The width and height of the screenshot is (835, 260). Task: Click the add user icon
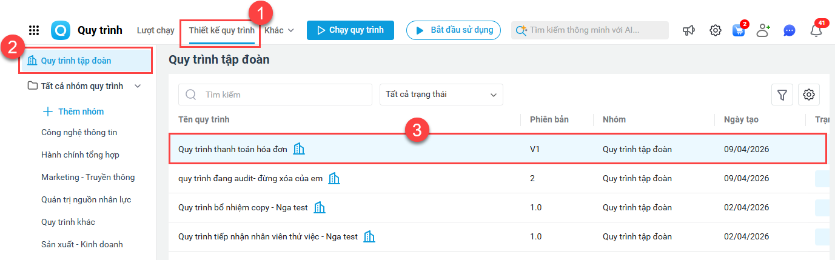click(x=763, y=30)
